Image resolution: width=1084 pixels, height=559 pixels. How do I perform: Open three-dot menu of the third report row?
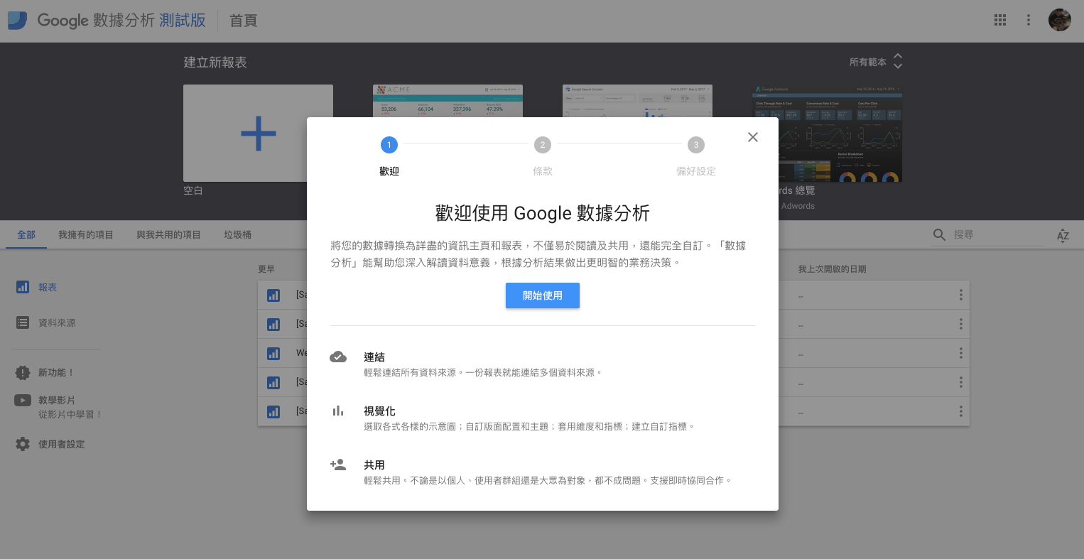[961, 353]
